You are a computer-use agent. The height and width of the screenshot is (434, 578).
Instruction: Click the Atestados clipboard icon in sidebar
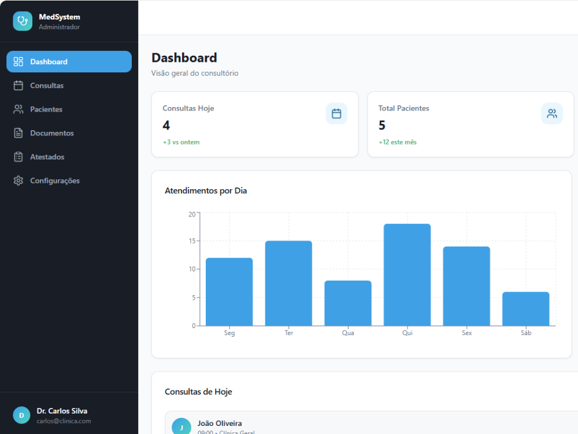point(18,157)
